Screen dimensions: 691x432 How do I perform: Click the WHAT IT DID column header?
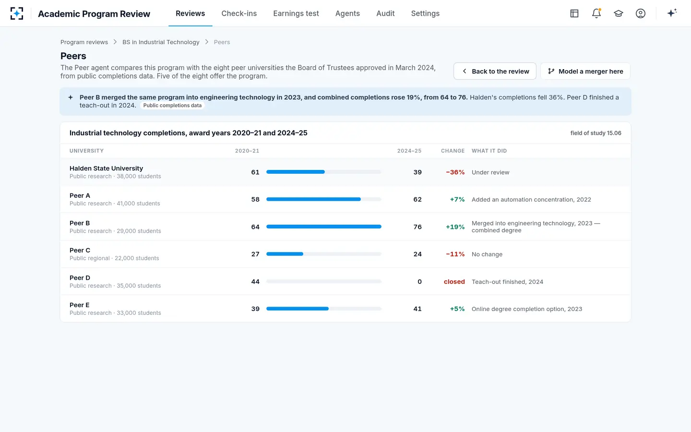click(x=489, y=151)
